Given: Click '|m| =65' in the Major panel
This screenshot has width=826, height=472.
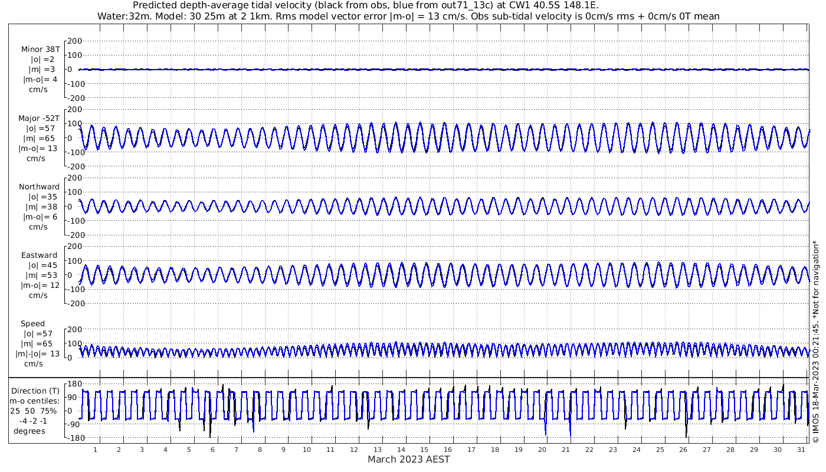Looking at the screenshot, I should click(x=40, y=138).
